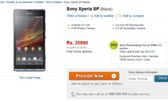The width and height of the screenshot is (168, 101).
Task: Navigate to the Mobiles breadcrumb link
Action: (x=39, y=2)
